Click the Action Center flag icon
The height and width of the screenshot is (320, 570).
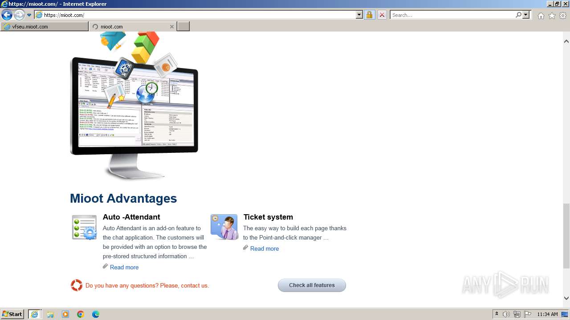point(528,314)
